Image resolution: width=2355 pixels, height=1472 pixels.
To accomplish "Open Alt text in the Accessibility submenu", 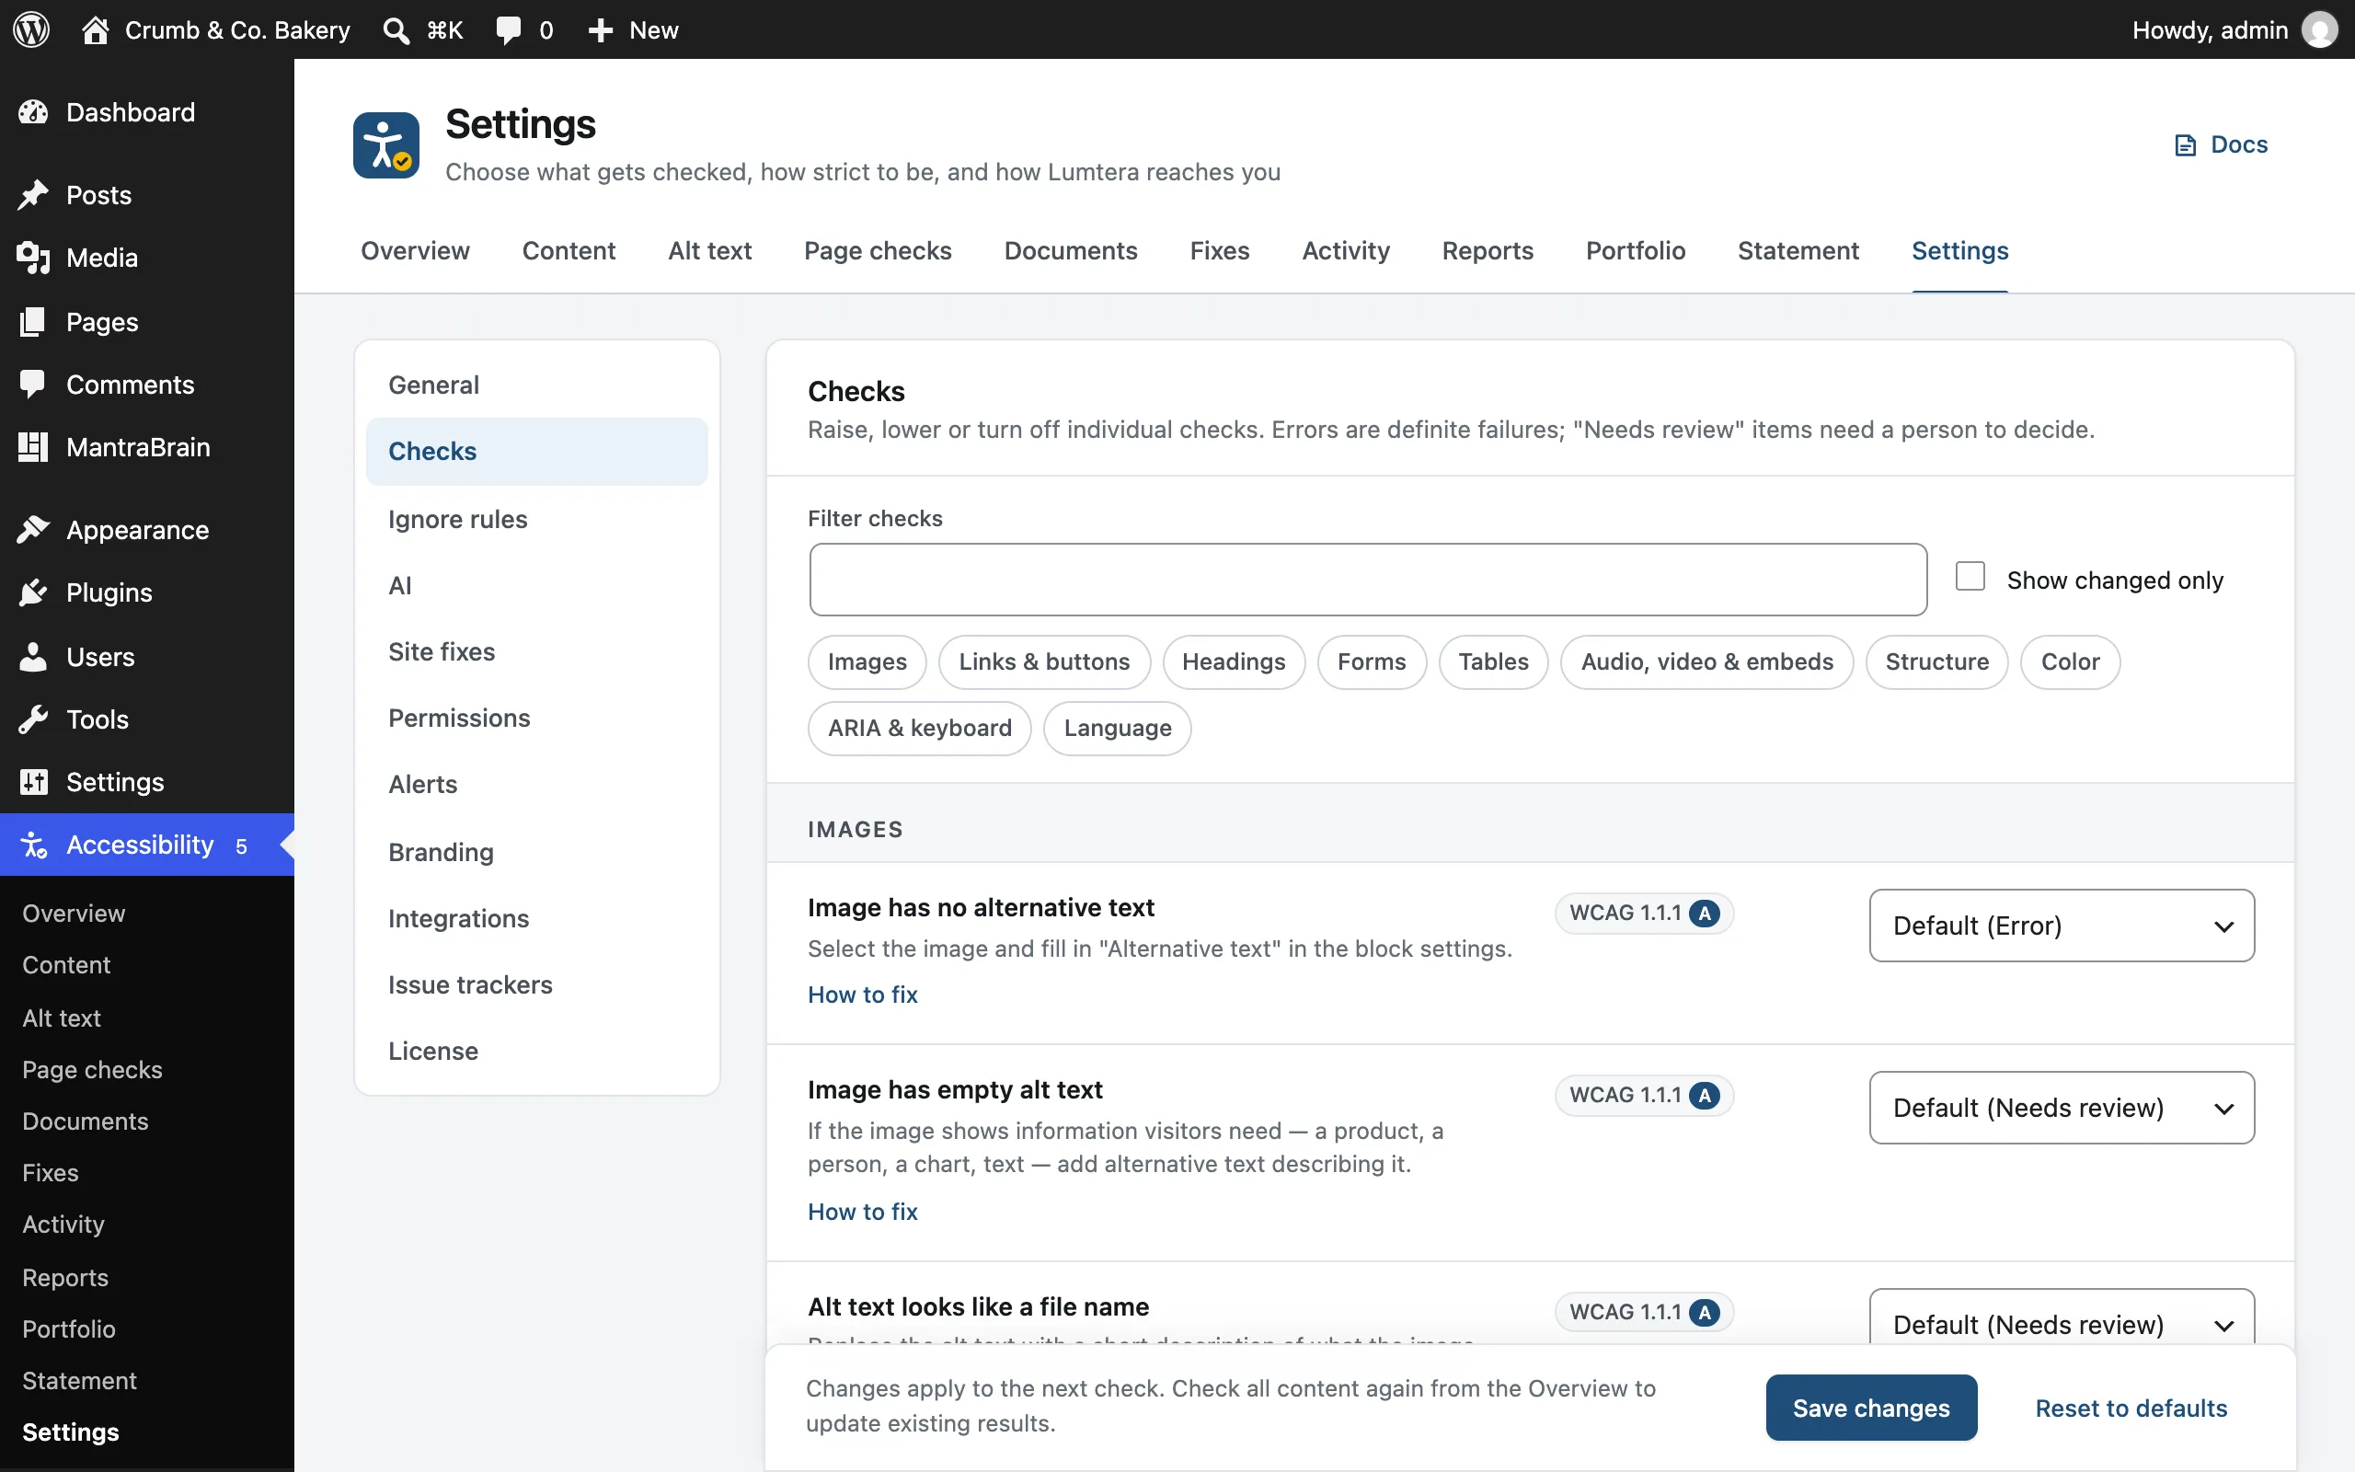I will tap(62, 1018).
